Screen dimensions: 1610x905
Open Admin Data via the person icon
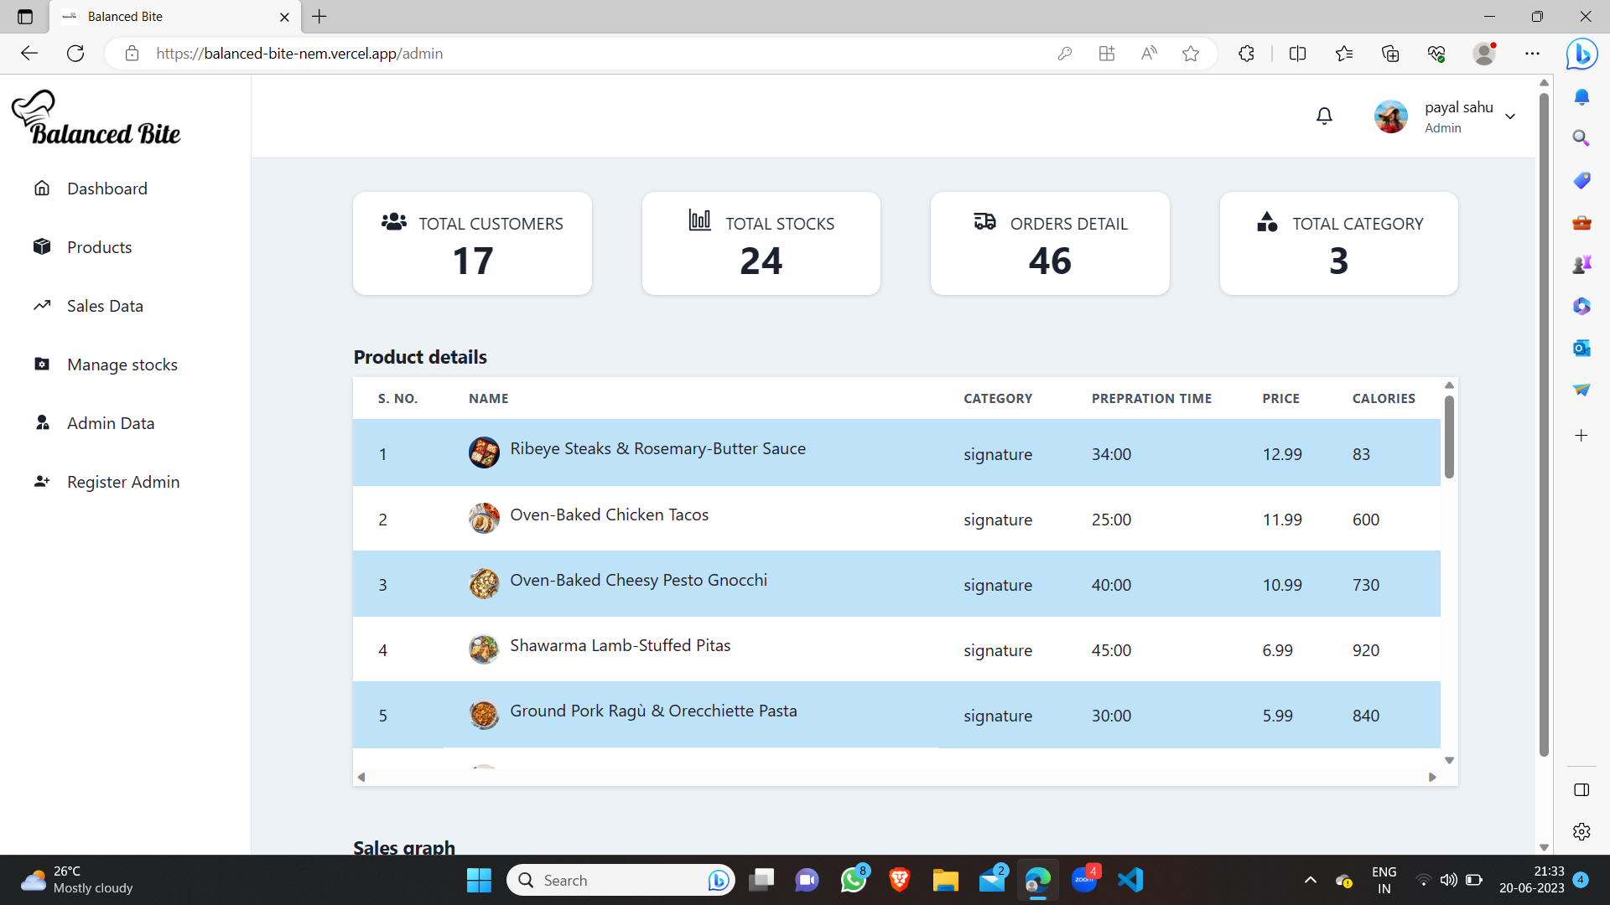41,422
